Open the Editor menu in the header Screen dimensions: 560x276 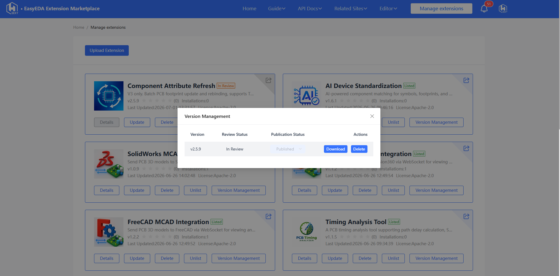click(388, 9)
